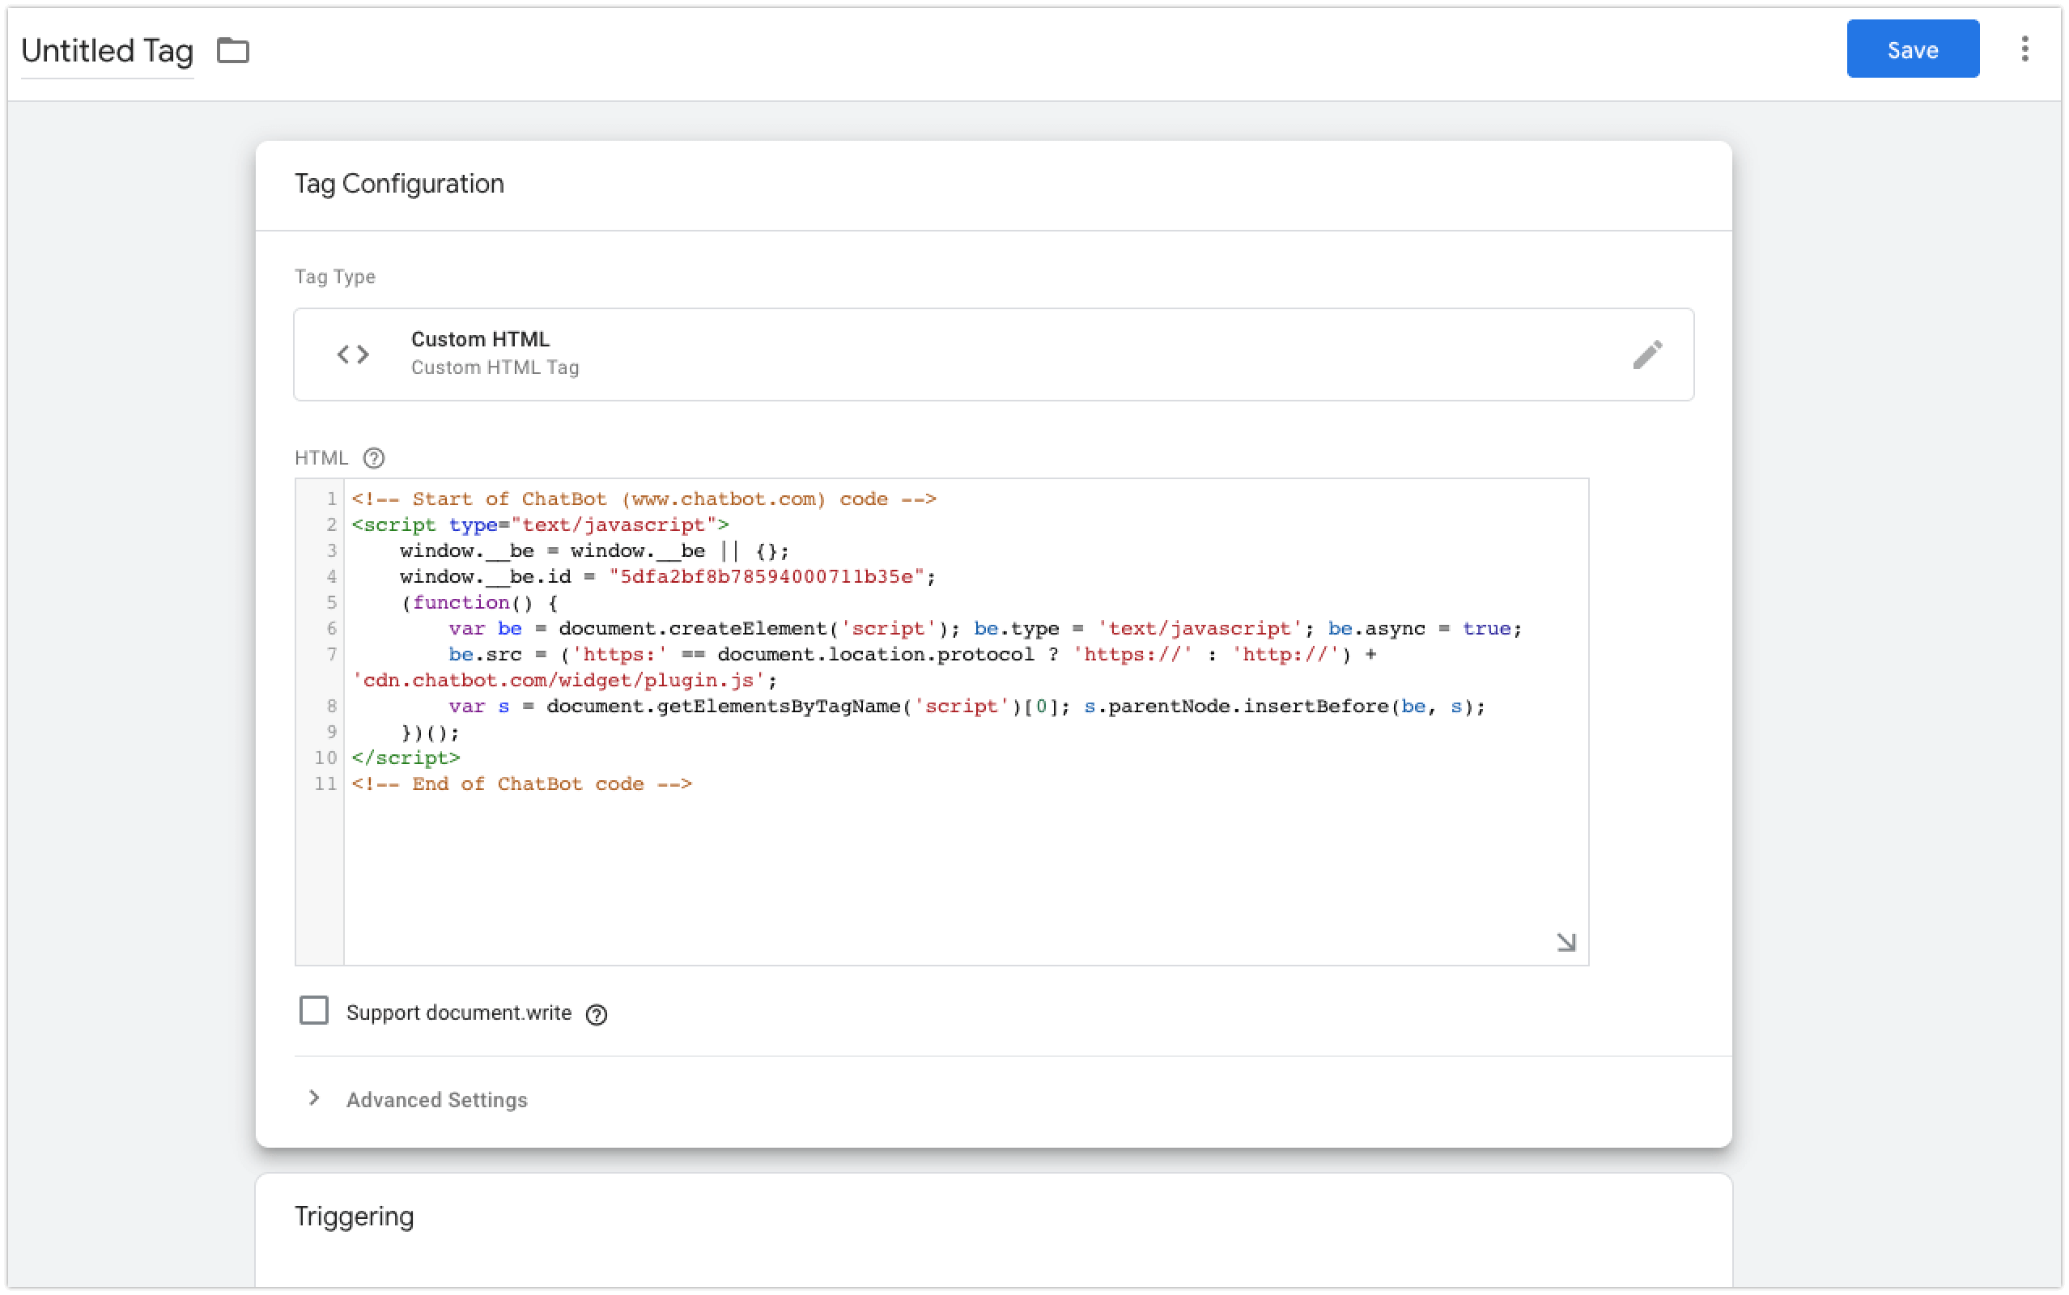2069x1295 pixels.
Task: Click the window.__be.id line of code
Action: click(x=668, y=577)
